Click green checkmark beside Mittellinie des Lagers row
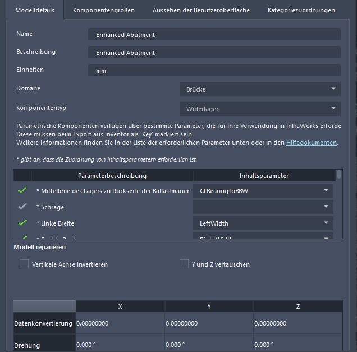Viewport: 357px width, 352px height. (22, 190)
